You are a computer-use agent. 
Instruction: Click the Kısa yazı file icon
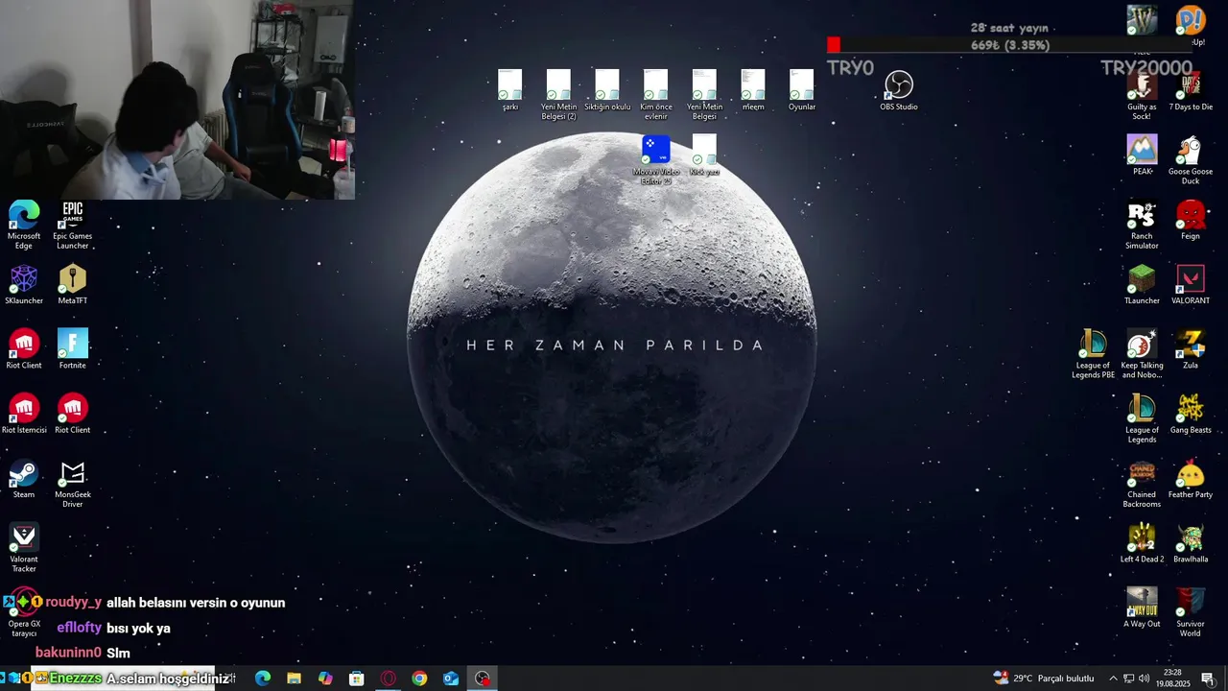pyautogui.click(x=704, y=155)
